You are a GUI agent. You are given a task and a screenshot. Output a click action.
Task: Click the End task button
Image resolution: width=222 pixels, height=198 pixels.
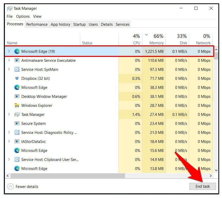pos(203,186)
